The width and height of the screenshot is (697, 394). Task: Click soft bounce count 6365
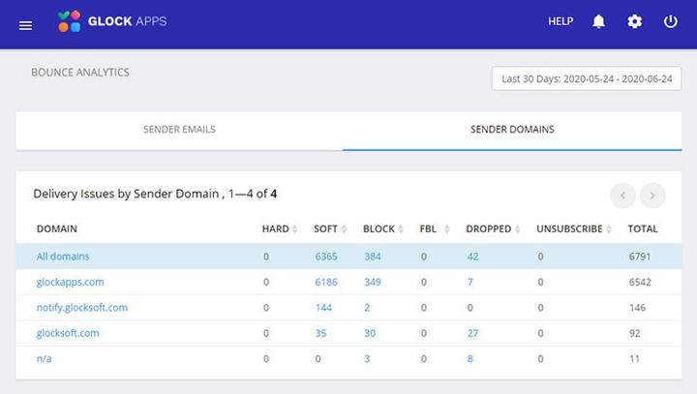click(x=326, y=257)
